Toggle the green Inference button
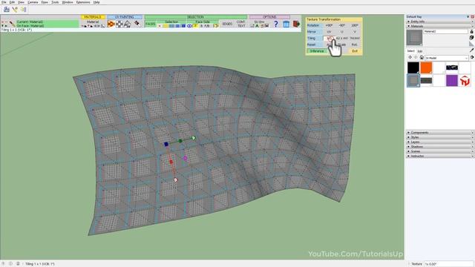This screenshot has height=267, width=475. pyautogui.click(x=317, y=51)
